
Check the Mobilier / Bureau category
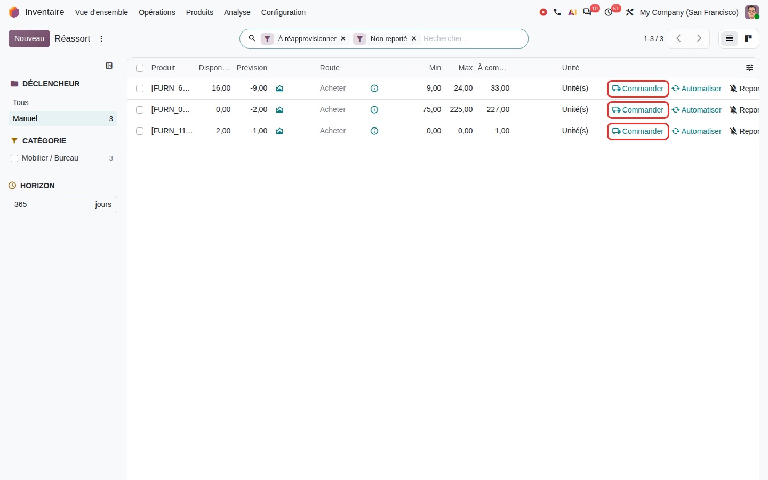click(x=14, y=158)
